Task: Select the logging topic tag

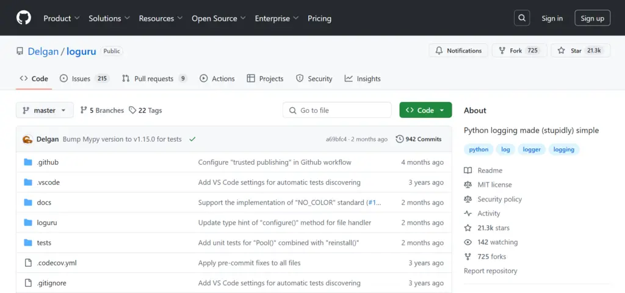Action: point(563,150)
